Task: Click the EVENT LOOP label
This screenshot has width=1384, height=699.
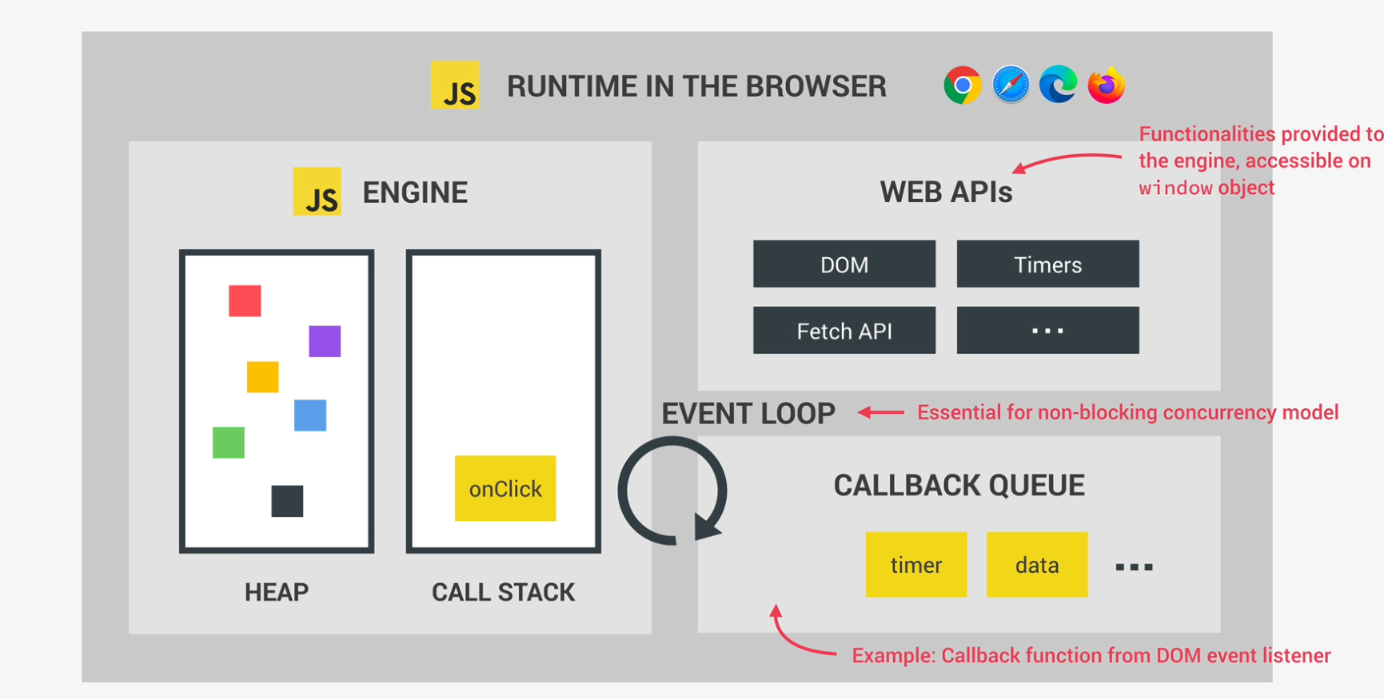Action: tap(748, 414)
